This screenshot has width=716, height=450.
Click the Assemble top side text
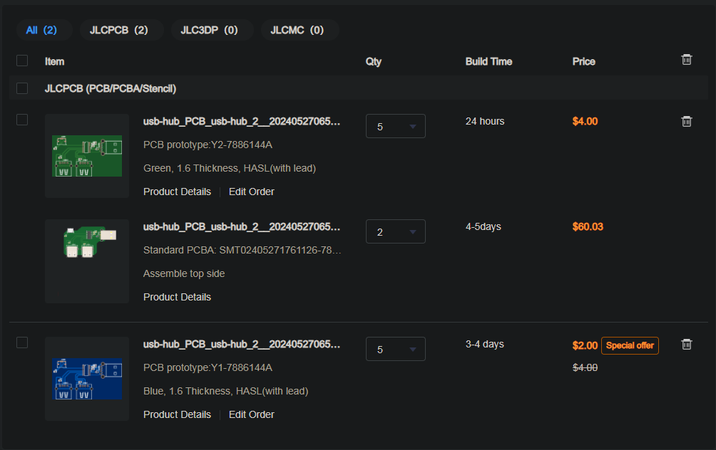(184, 273)
